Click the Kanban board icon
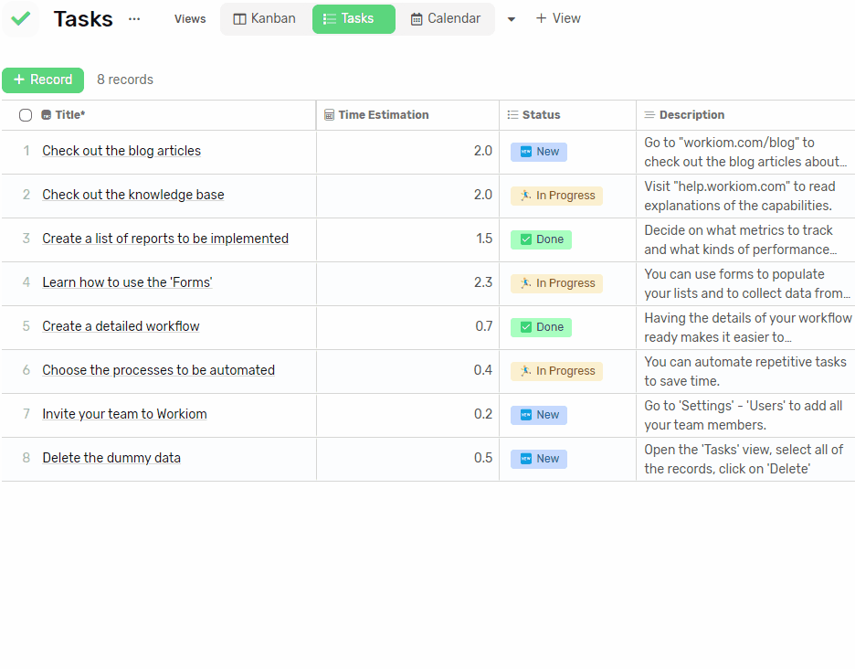855x669 pixels. click(x=239, y=19)
